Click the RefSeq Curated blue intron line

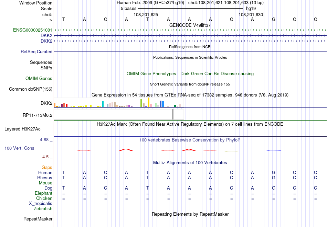coord(190,52)
